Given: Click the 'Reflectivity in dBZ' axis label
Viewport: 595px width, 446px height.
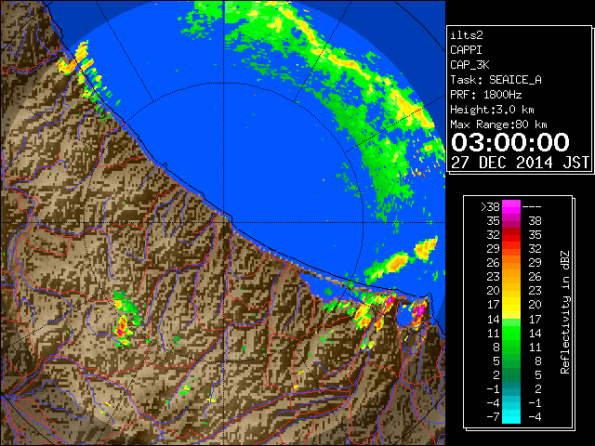Looking at the screenshot, I should 565,312.
